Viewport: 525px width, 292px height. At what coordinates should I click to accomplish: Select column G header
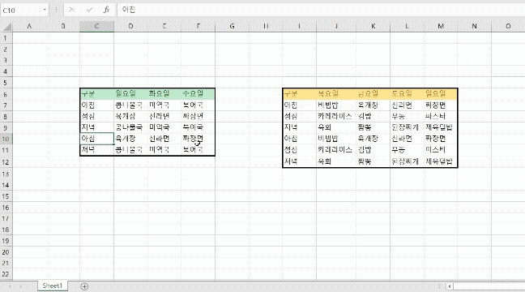(x=232, y=26)
